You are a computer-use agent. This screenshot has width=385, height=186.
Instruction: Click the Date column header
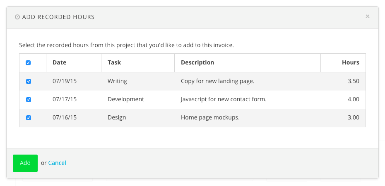point(60,62)
